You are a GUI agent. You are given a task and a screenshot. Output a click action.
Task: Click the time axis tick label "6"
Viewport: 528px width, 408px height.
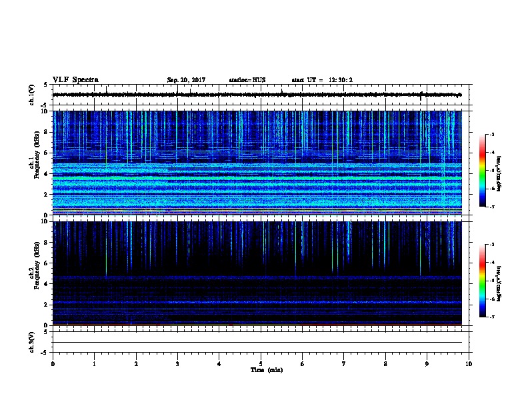303,364
